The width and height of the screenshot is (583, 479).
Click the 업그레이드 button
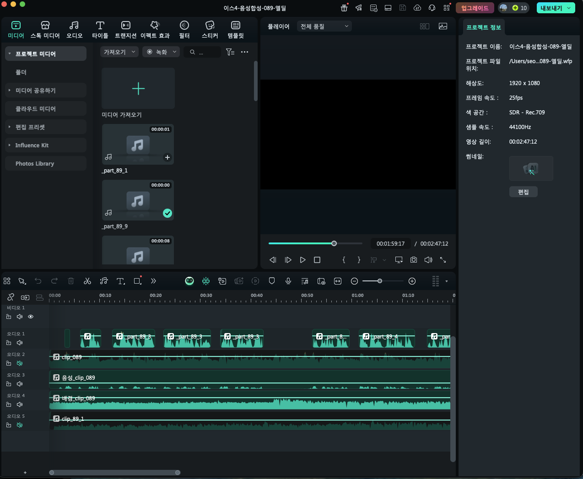475,8
